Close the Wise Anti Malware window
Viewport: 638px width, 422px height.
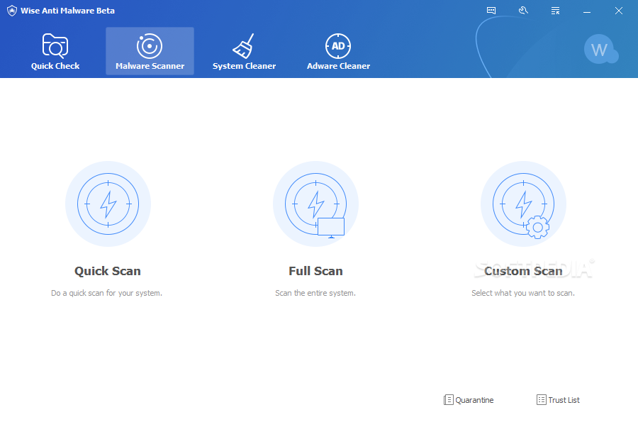pos(618,11)
